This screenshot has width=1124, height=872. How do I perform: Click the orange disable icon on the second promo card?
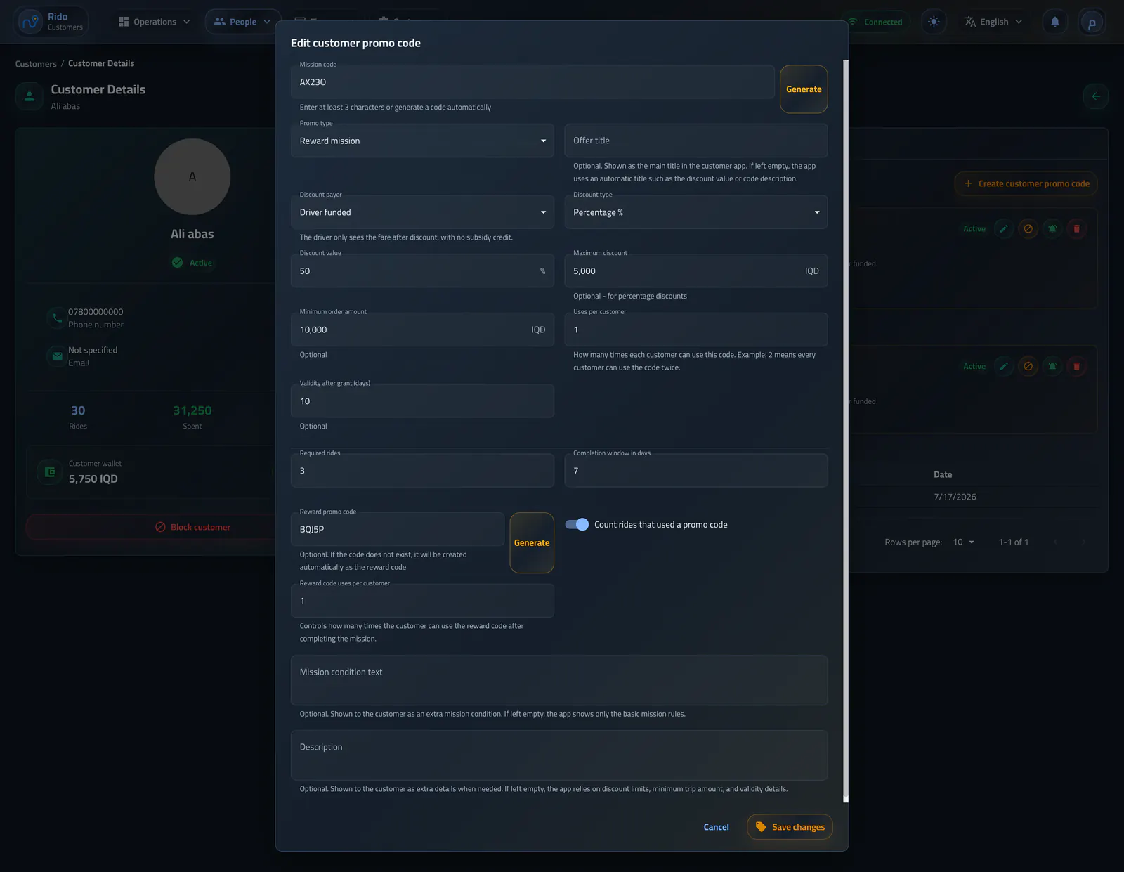point(1028,366)
